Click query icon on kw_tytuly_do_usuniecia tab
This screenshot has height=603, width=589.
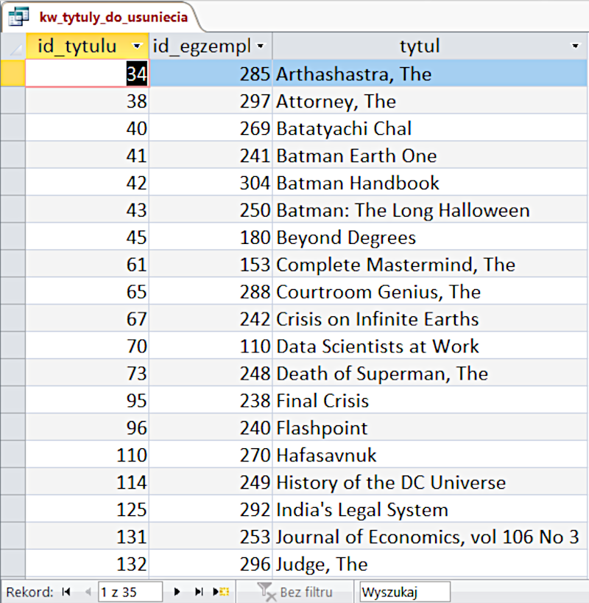click(18, 16)
